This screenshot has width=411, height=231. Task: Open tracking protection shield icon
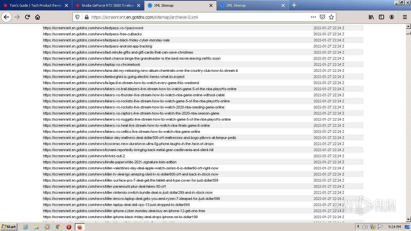(77, 17)
